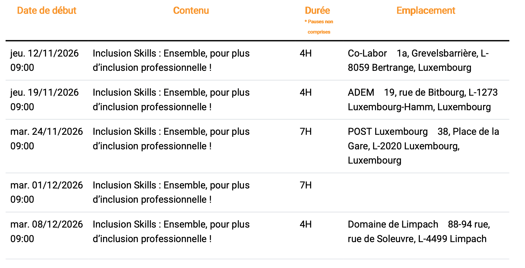Click the Domaine de Limpach location
Screen dimensions: 525x268
click(419, 231)
